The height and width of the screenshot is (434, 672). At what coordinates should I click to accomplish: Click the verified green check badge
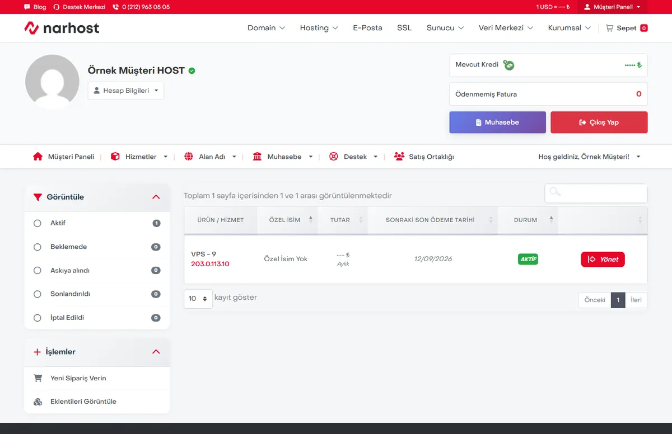[192, 71]
